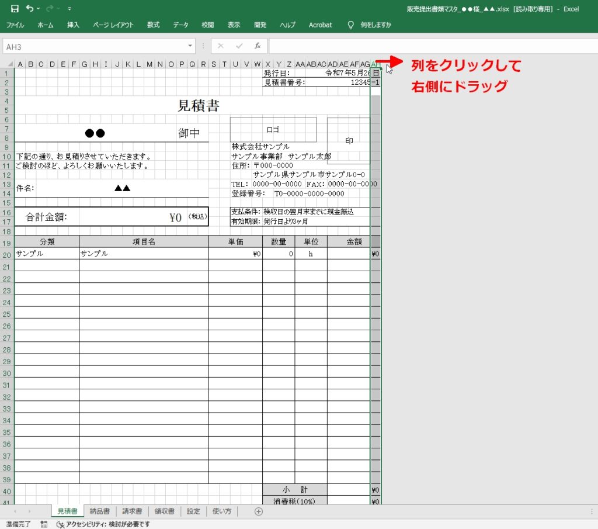598x529 pixels.
Task: Open the Undo history dropdown arrow
Action: 38,8
